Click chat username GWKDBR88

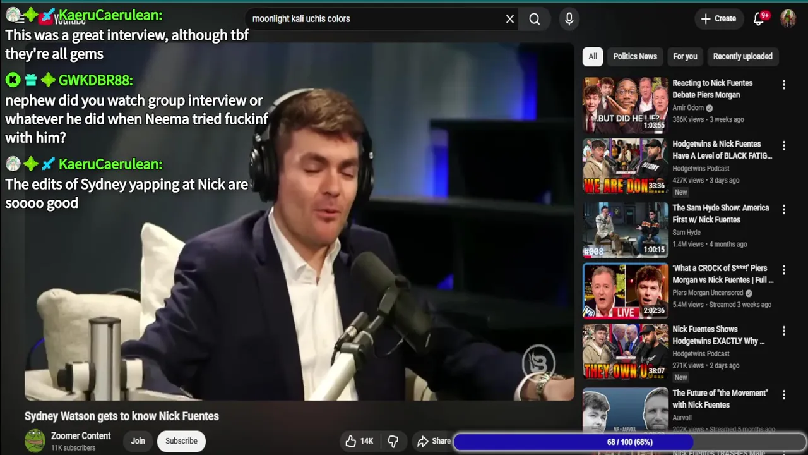(x=95, y=80)
